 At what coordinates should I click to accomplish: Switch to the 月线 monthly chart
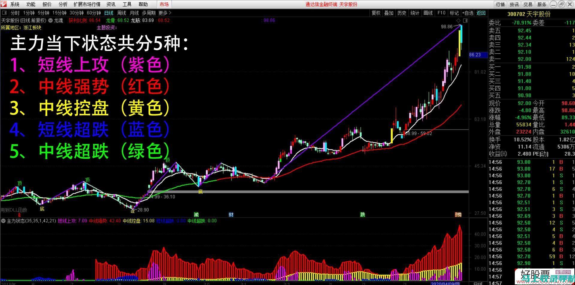134,13
